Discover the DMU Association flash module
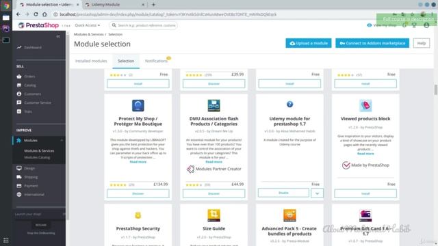 point(214,193)
